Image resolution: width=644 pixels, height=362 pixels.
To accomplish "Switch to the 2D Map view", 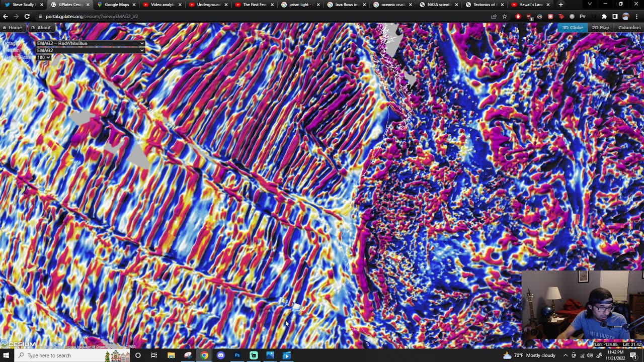I will [600, 28].
